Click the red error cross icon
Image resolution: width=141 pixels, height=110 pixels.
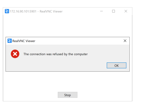click(15, 54)
